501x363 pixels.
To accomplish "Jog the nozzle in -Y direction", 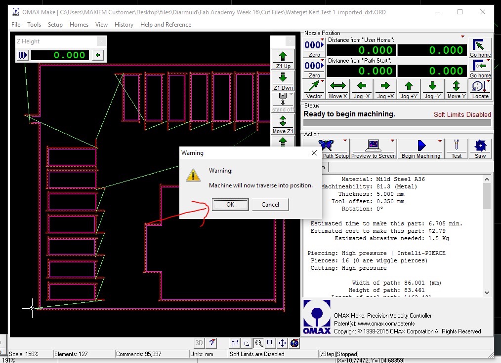I will pos(433,90).
